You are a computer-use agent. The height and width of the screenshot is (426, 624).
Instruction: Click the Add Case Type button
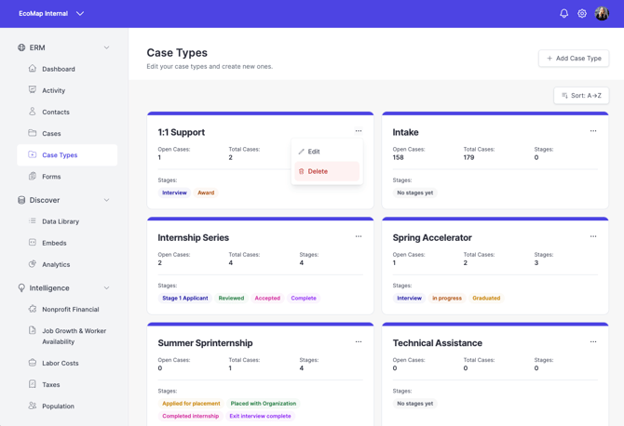click(574, 59)
